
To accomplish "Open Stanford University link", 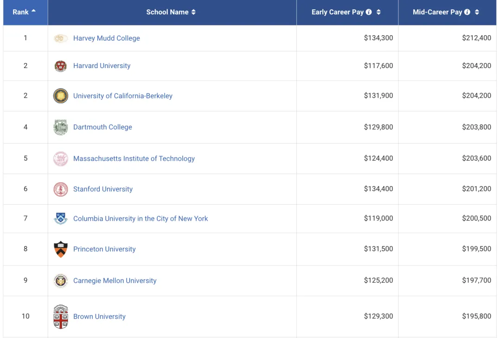I will point(103,189).
